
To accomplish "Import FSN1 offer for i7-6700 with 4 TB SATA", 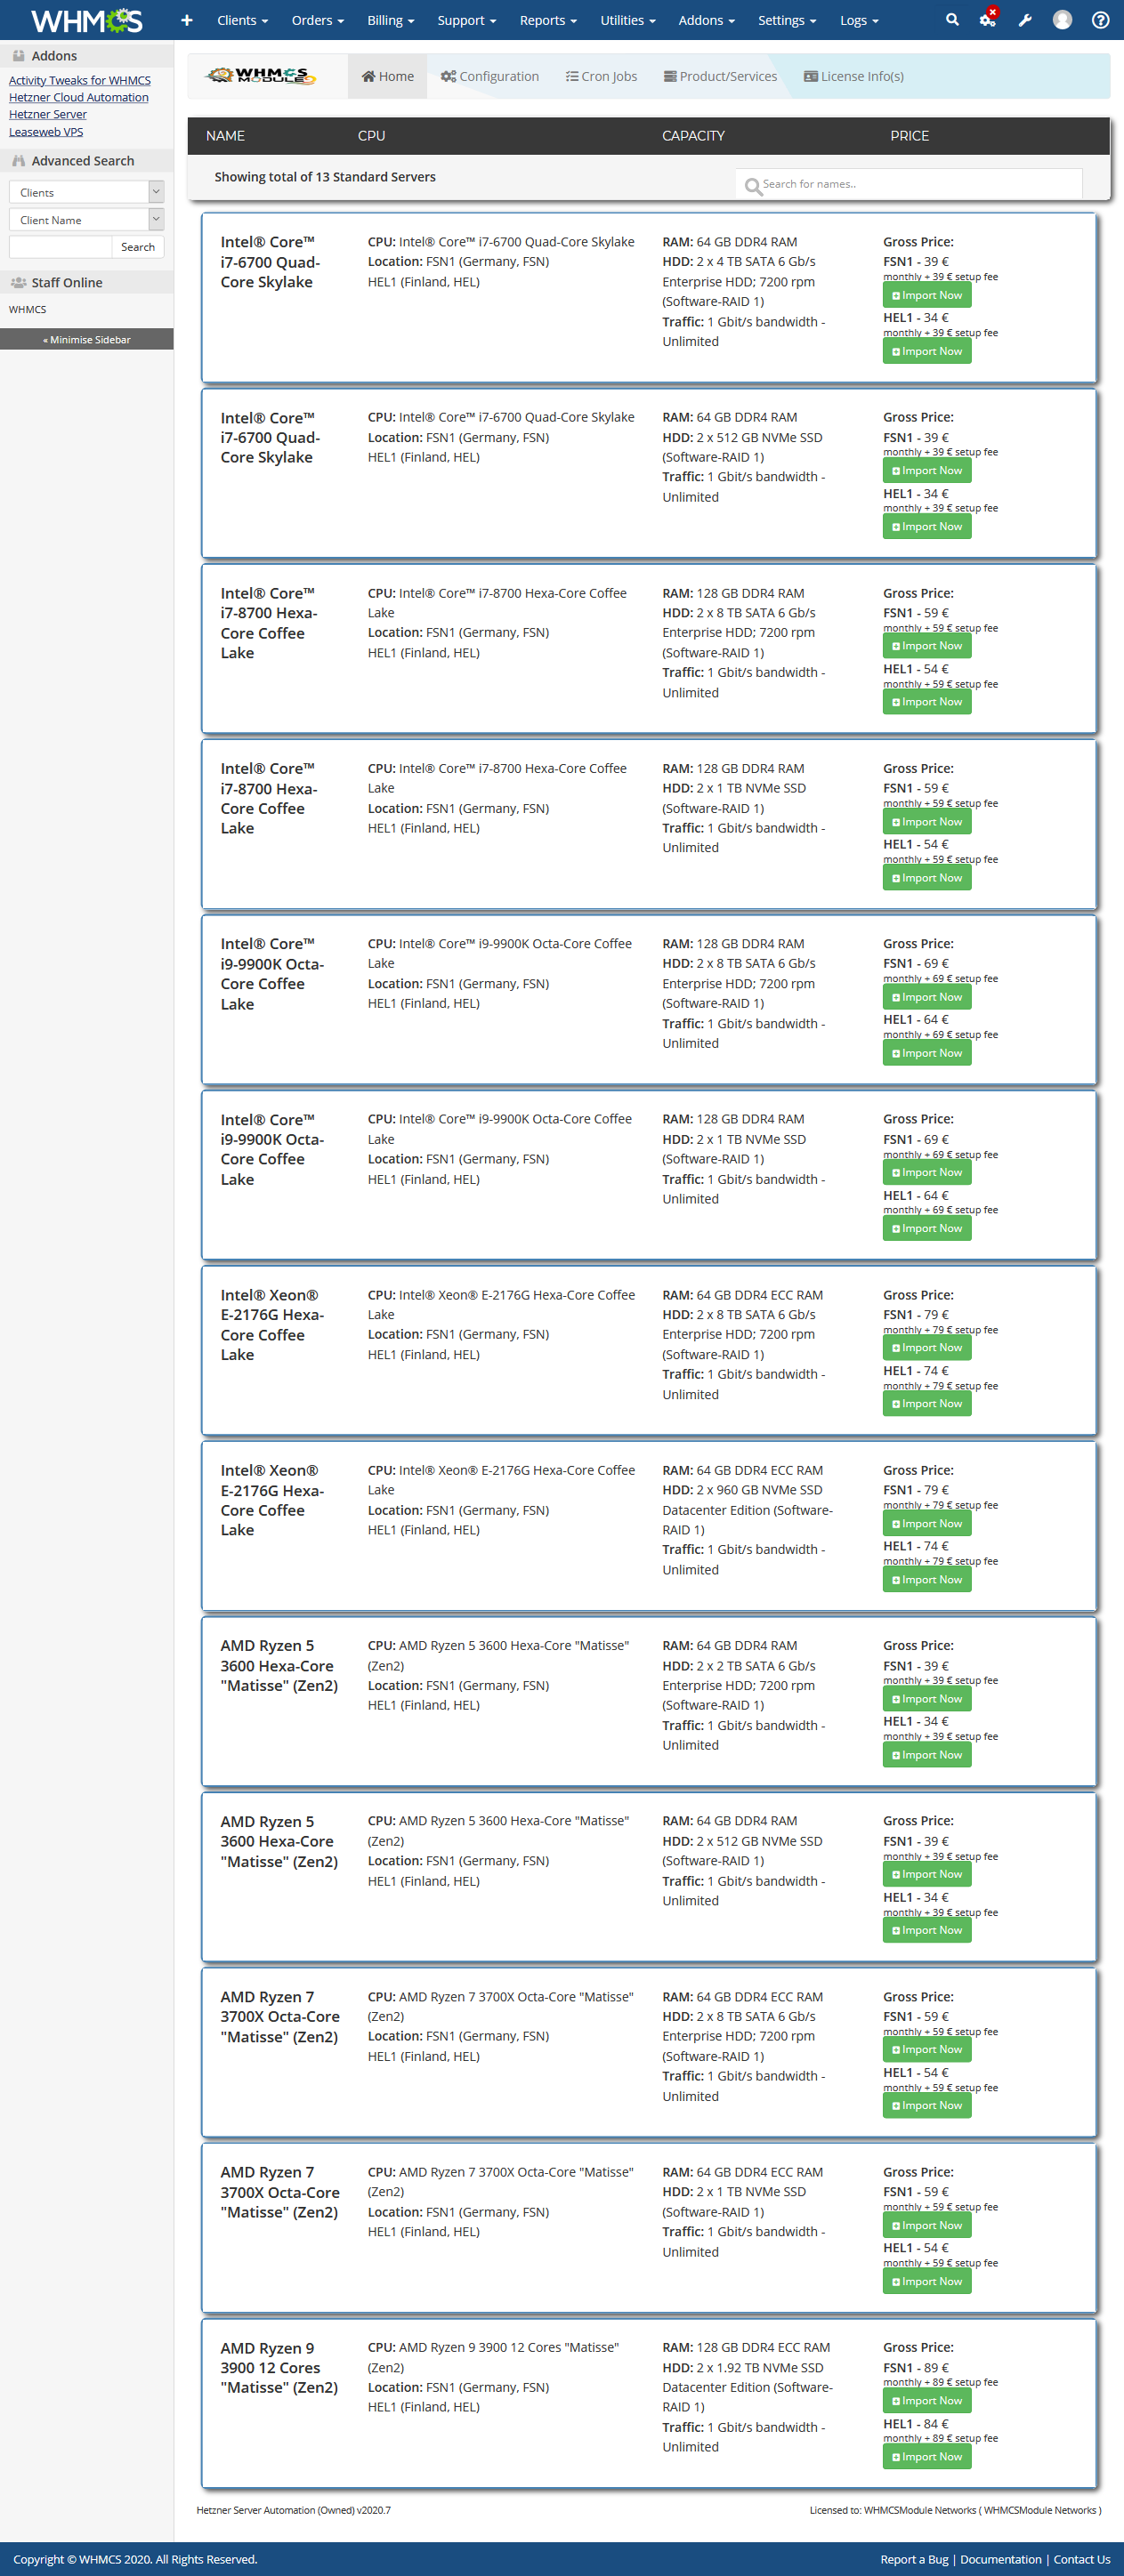I will click(x=926, y=295).
